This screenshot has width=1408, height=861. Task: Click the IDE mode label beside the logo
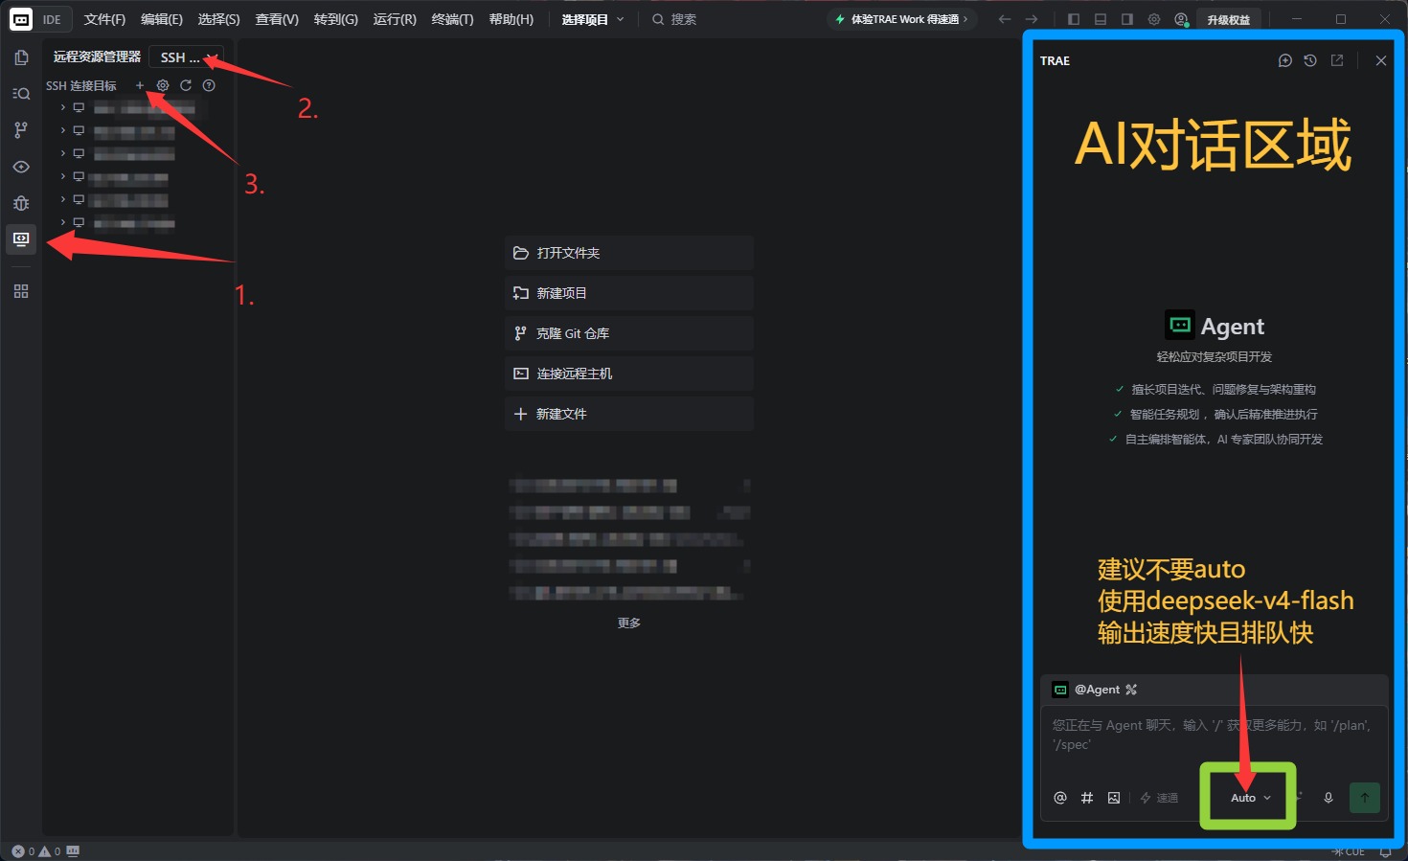pos(52,19)
